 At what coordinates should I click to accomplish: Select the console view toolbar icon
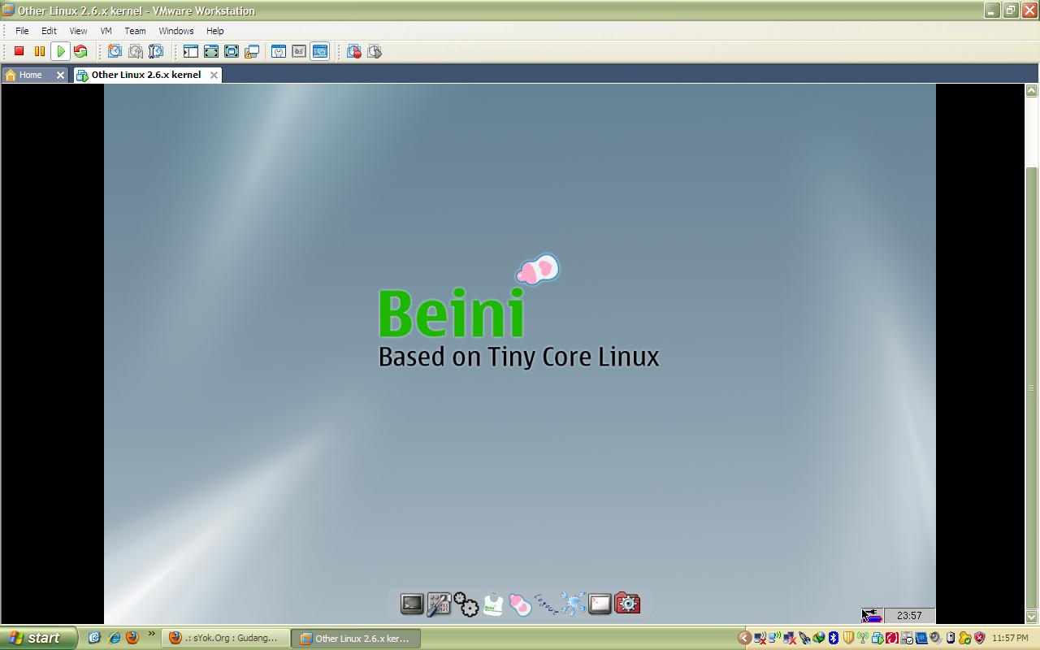tap(319, 51)
